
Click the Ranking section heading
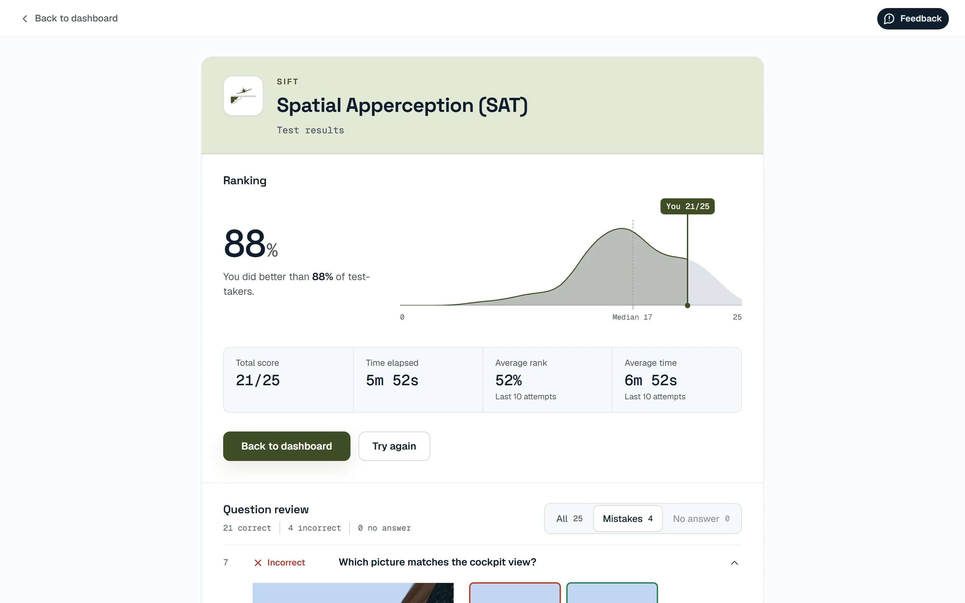pyautogui.click(x=245, y=181)
